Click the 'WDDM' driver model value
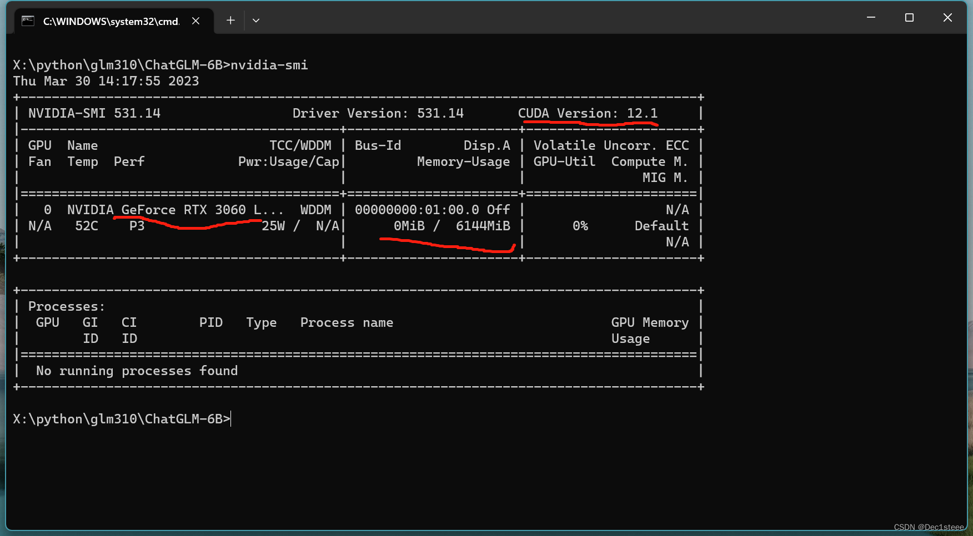The image size is (973, 536). (316, 210)
